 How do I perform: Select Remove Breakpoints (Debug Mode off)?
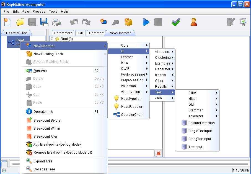coord(64,152)
